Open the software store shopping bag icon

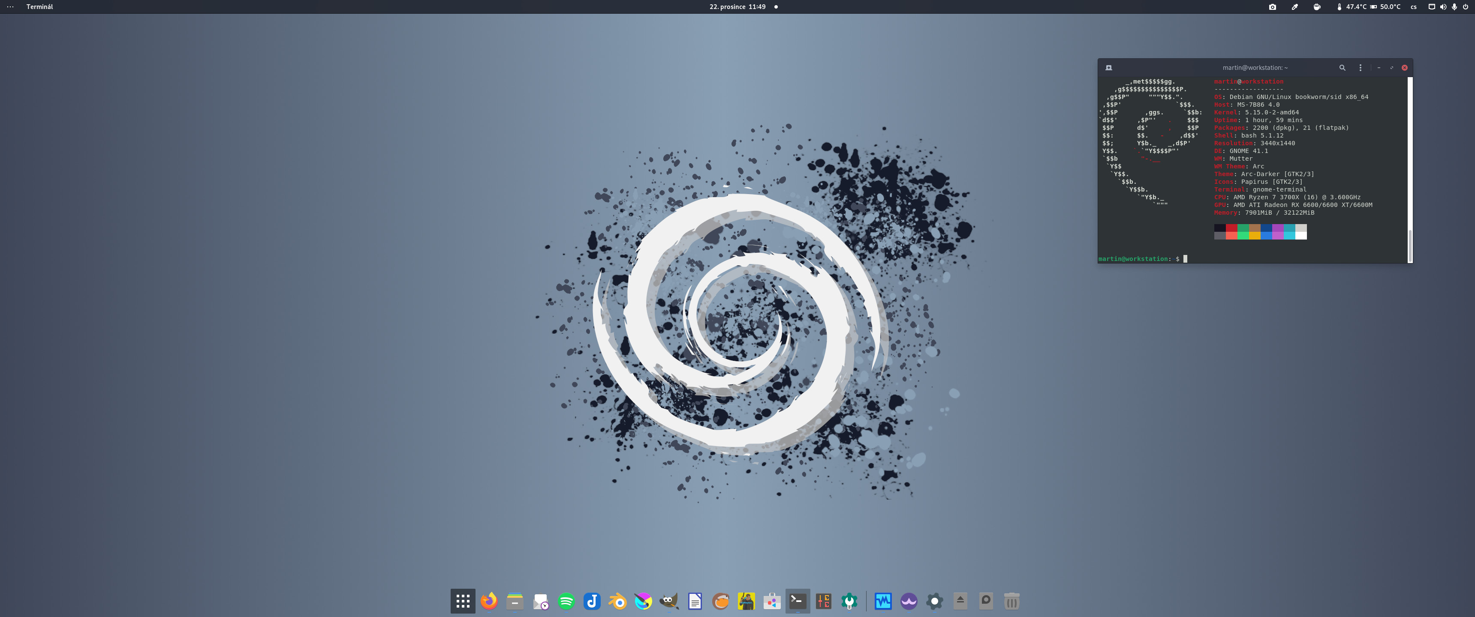[772, 601]
